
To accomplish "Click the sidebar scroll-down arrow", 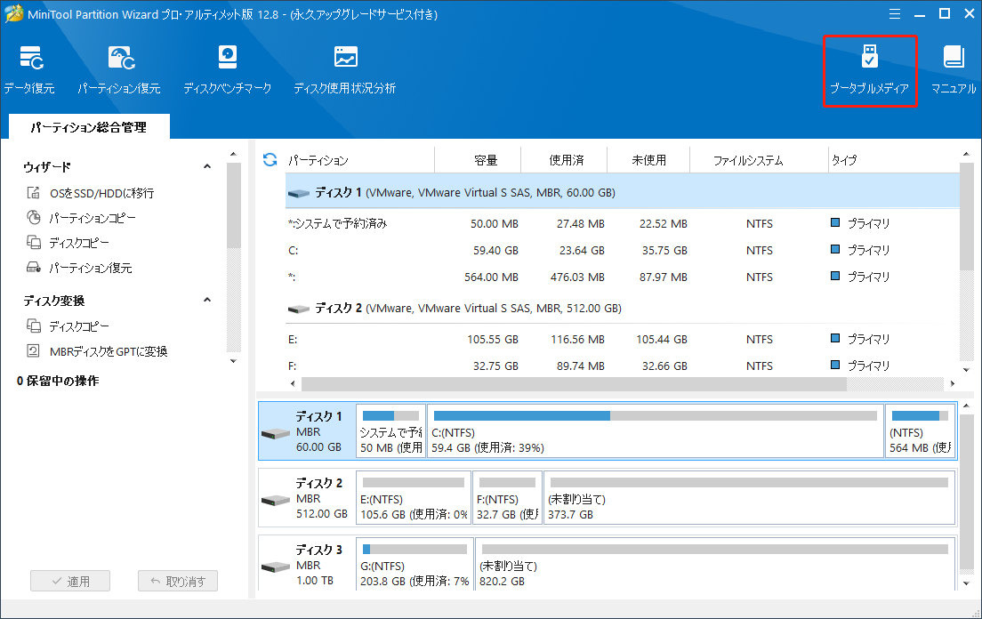I will pyautogui.click(x=233, y=361).
